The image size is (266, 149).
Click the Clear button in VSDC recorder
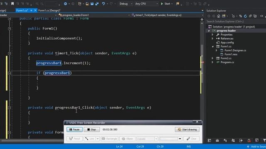tap(191, 139)
